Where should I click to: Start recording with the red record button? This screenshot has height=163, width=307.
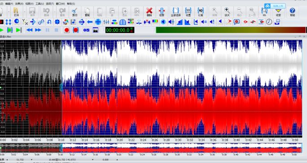[67, 30]
